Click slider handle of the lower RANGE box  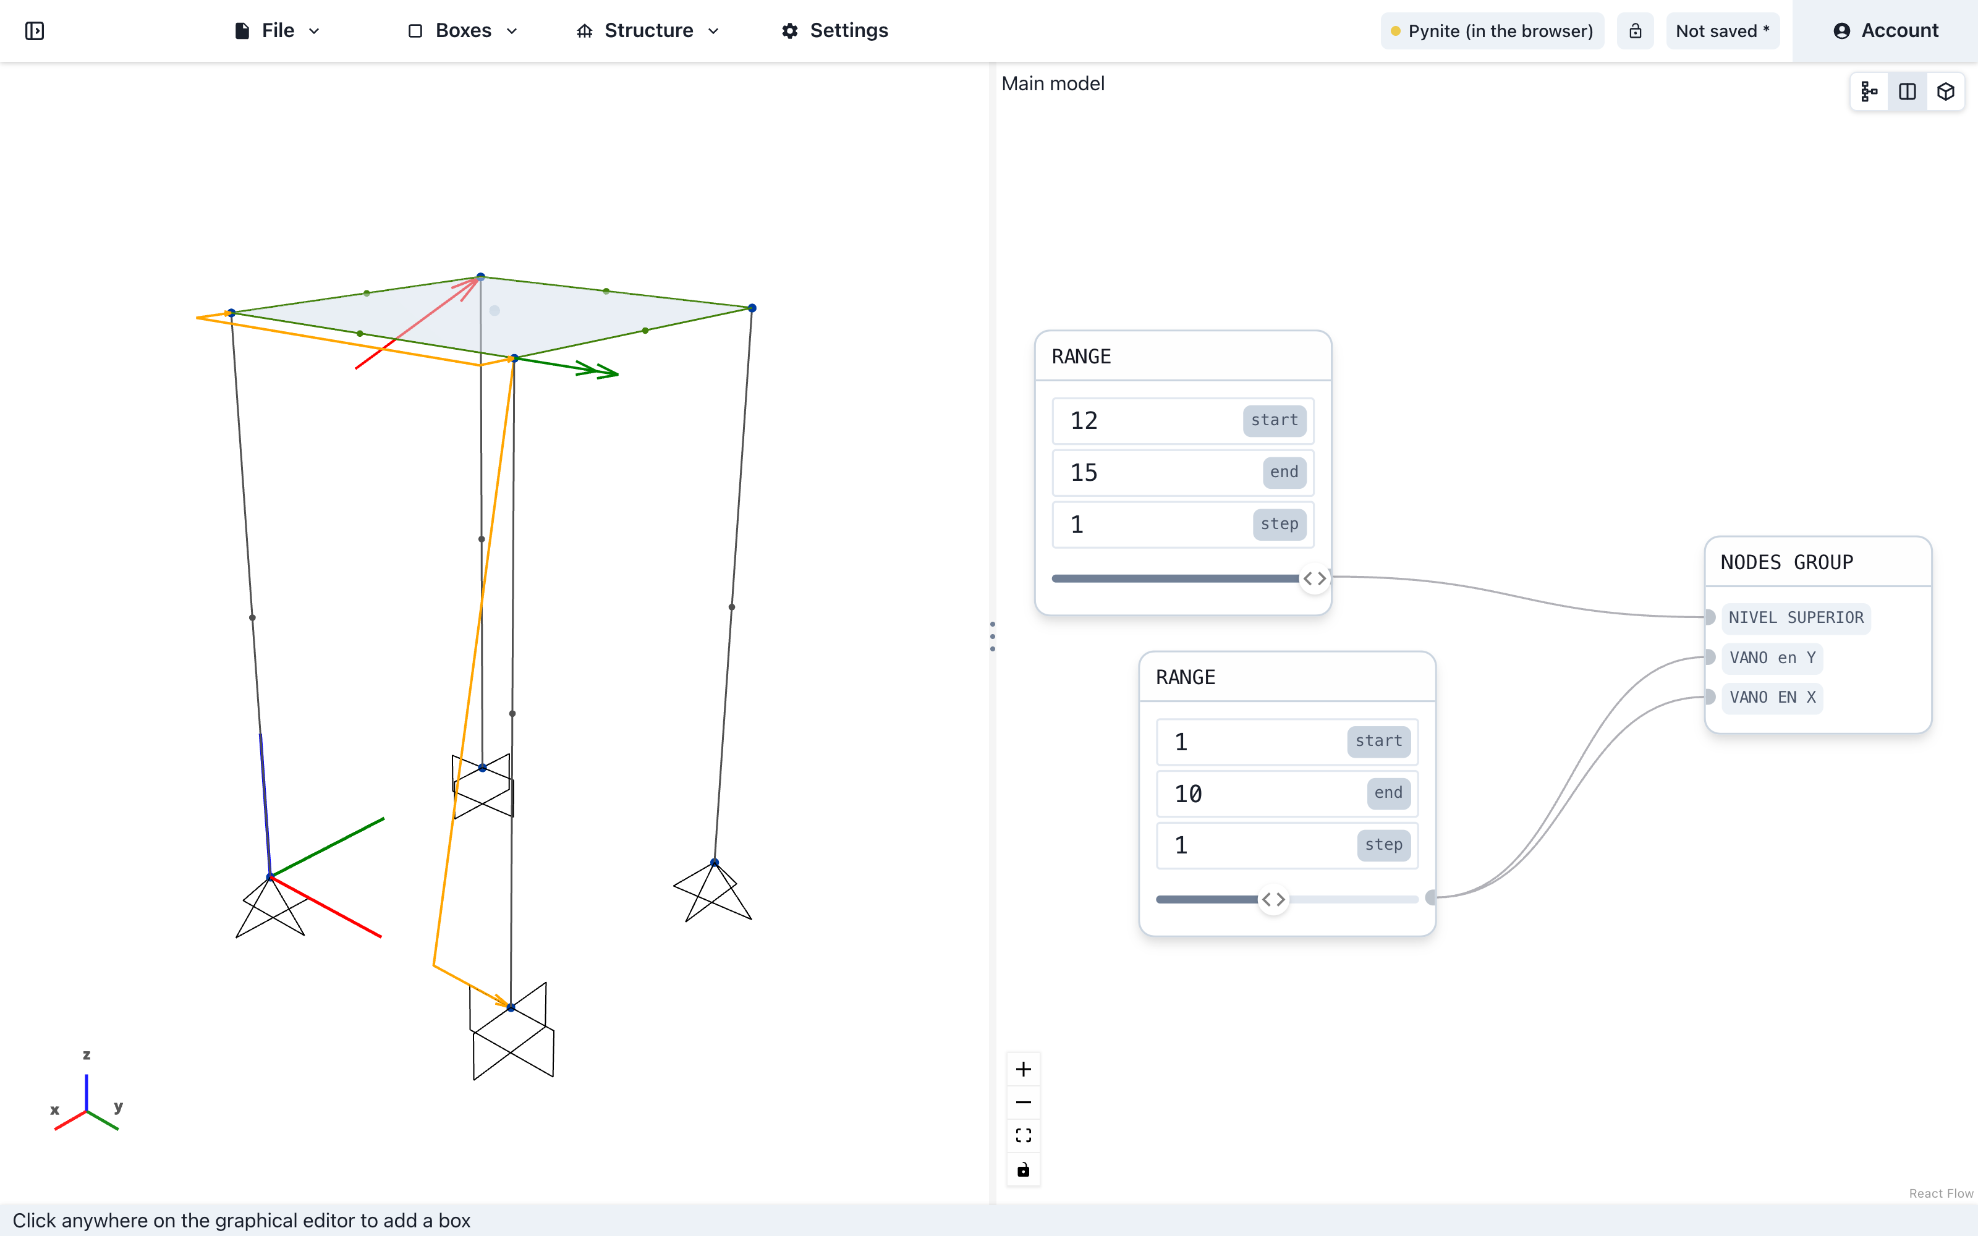[x=1273, y=899]
